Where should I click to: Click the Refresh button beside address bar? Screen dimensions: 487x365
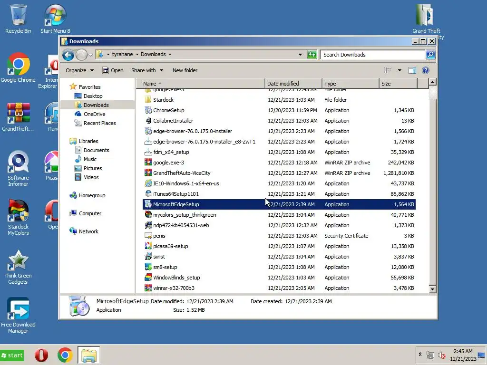point(312,55)
